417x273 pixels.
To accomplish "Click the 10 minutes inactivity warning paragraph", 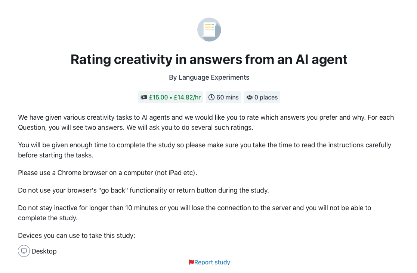I will pos(194,213).
